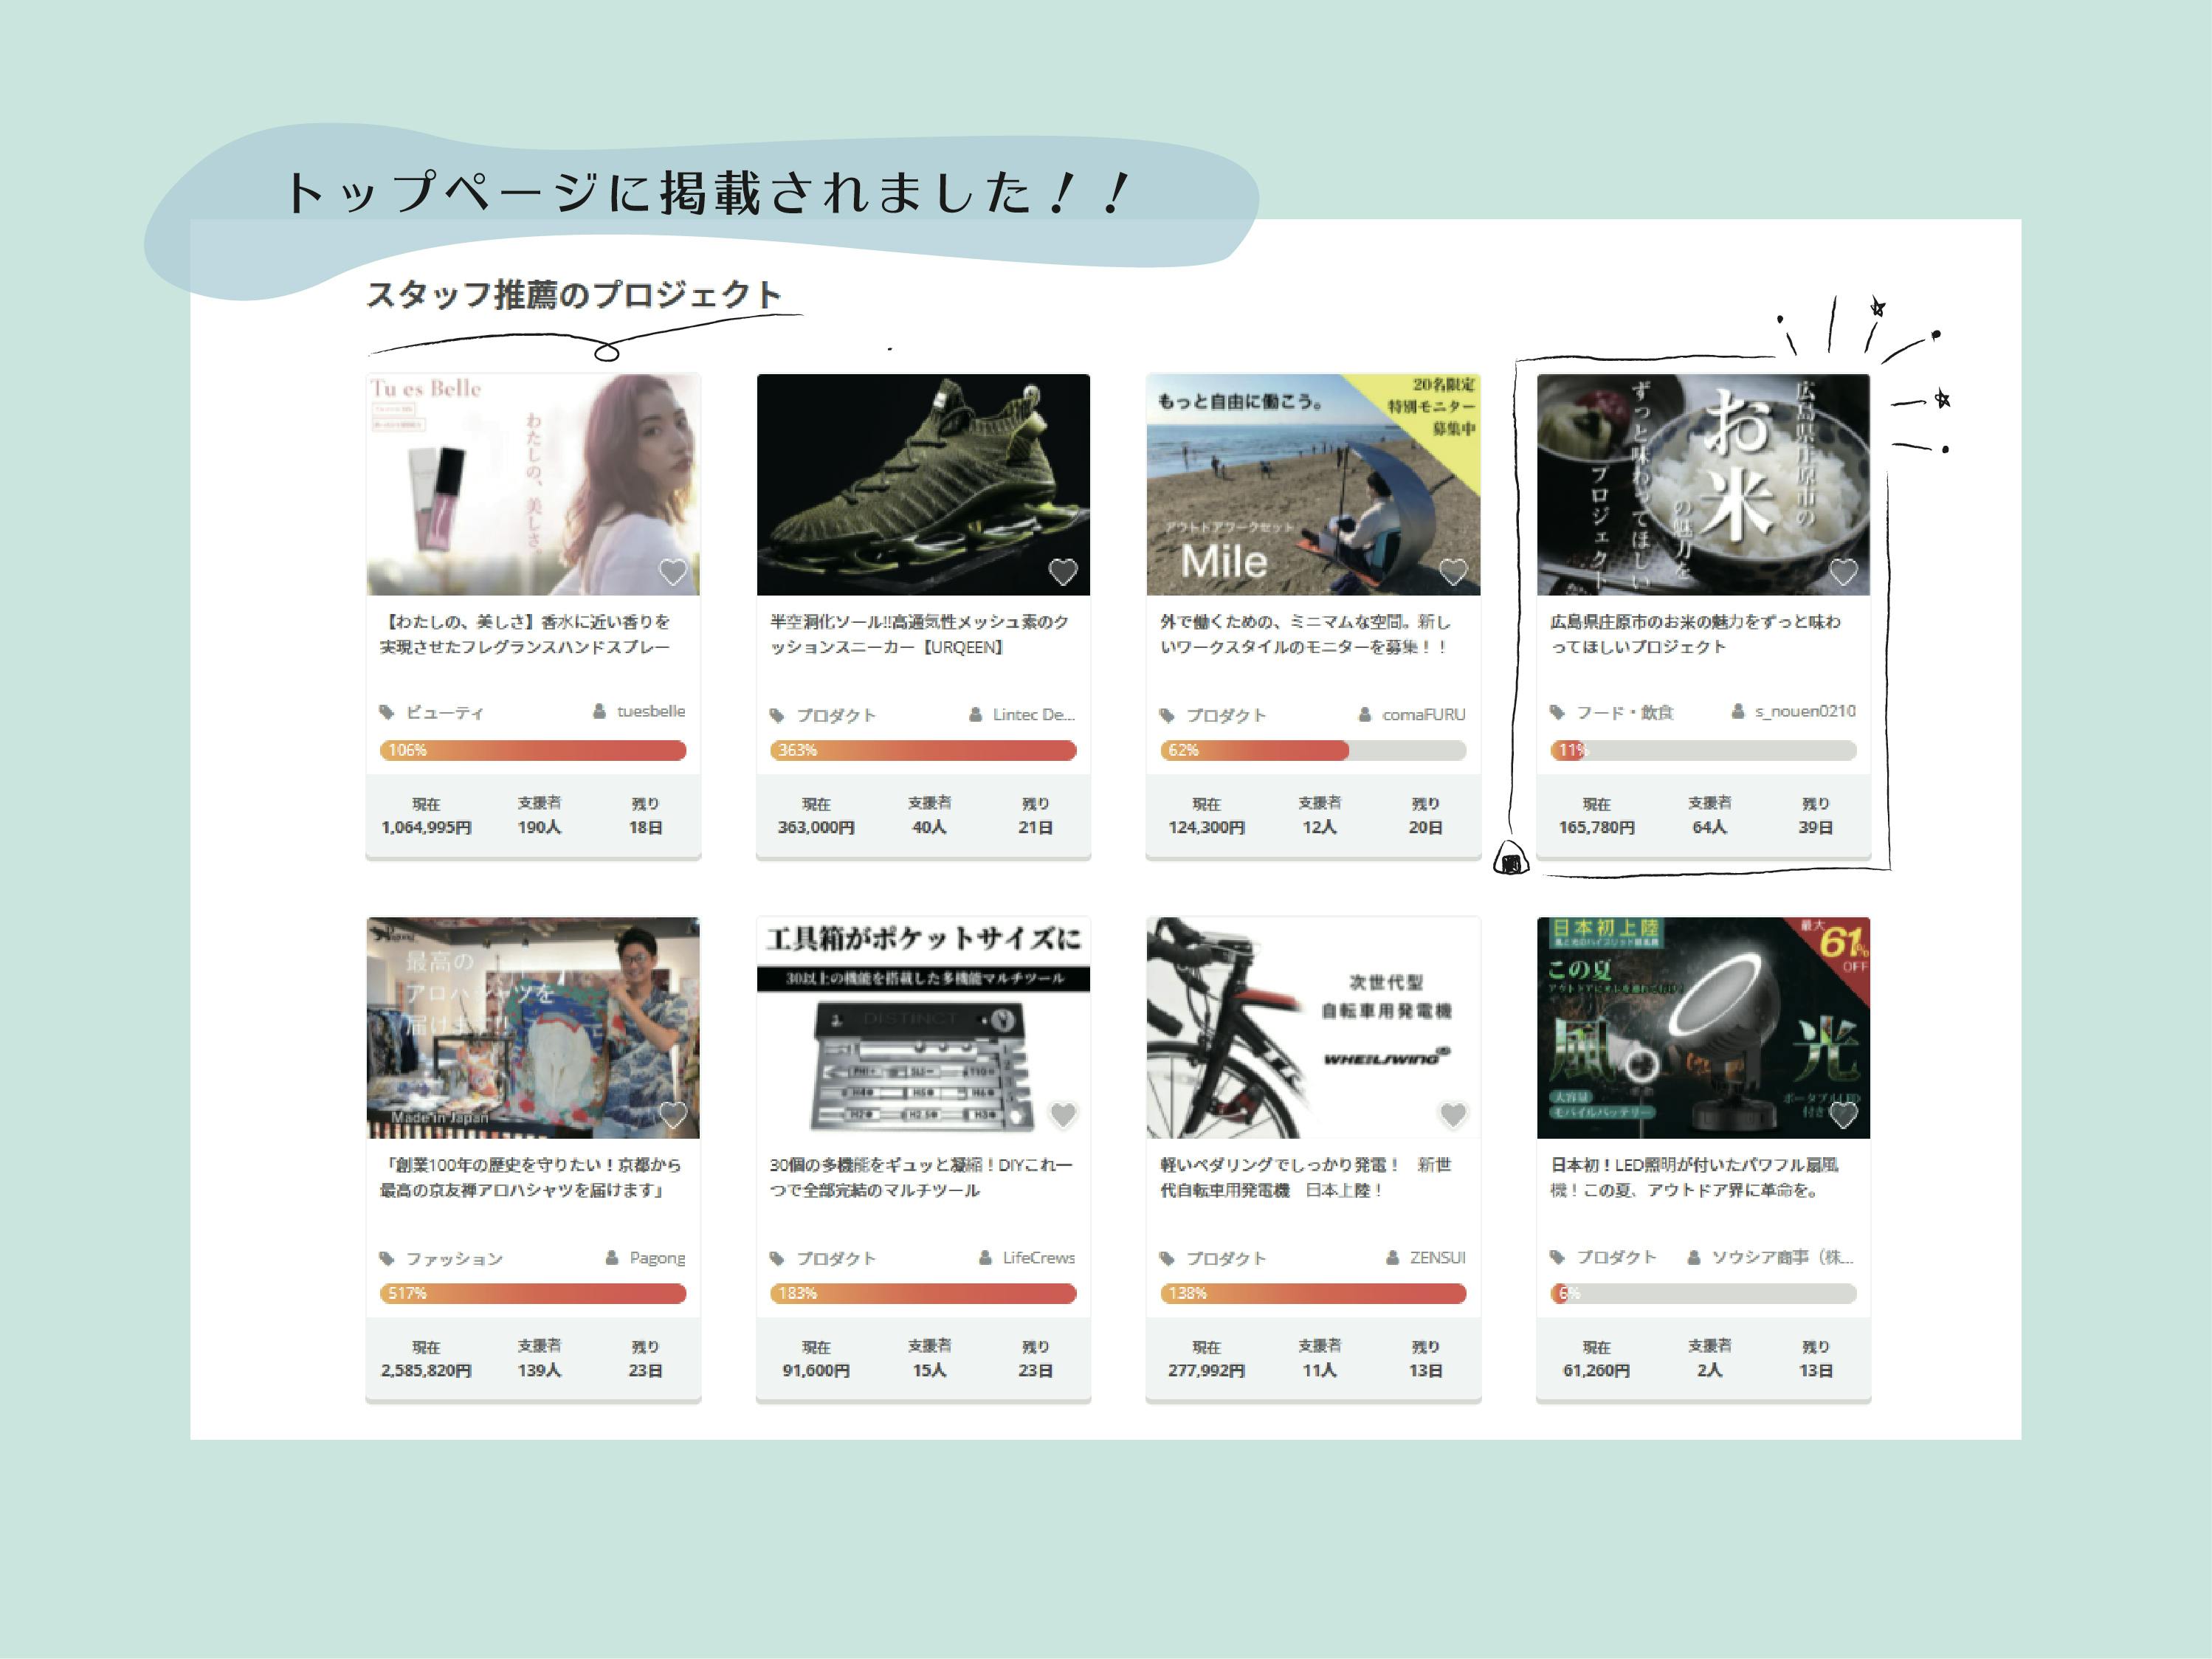Click ビューティ category tag
The width and height of the screenshot is (2212, 1659).
coord(443,712)
